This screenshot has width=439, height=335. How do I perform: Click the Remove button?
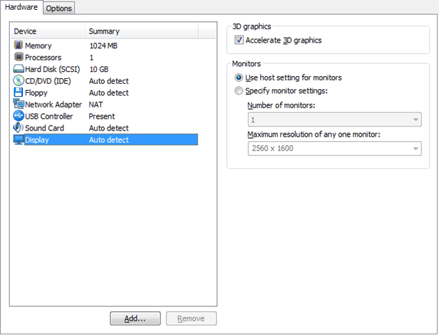[x=191, y=318]
